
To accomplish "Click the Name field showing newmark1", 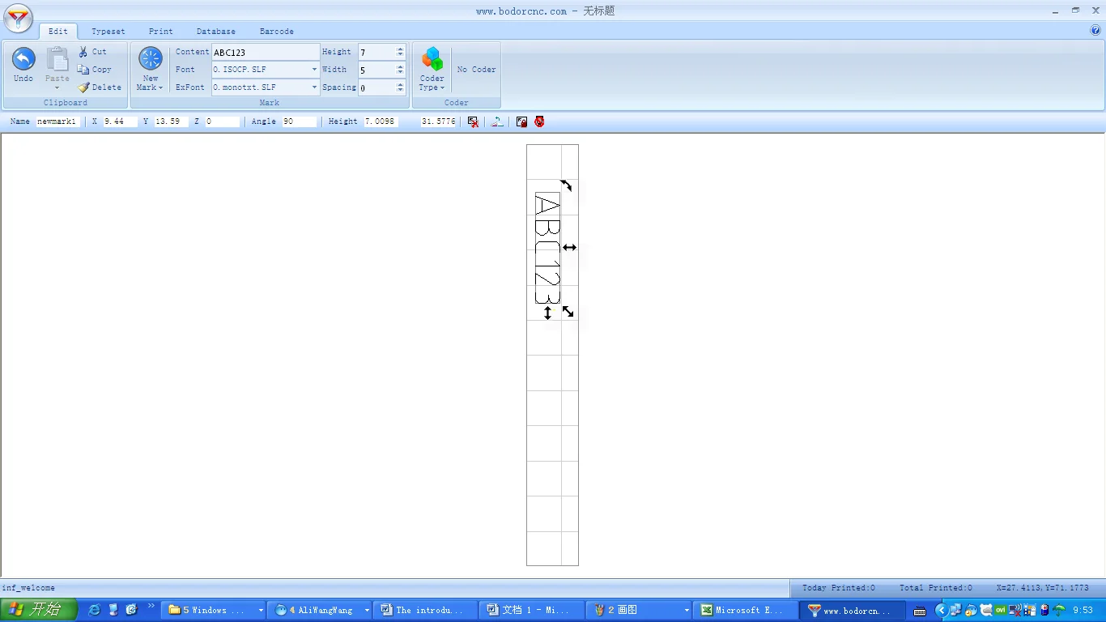I will click(x=57, y=121).
